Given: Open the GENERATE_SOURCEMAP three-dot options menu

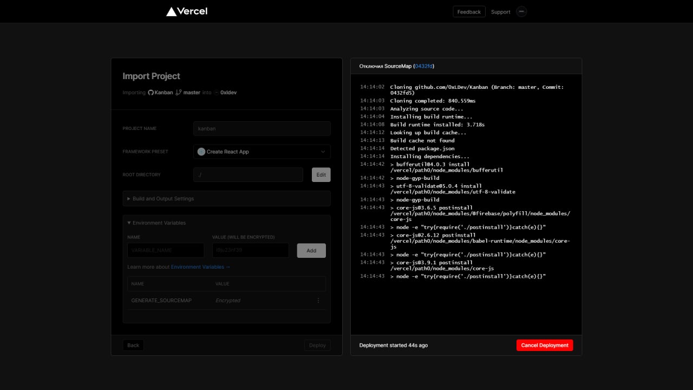Looking at the screenshot, I should click(318, 301).
